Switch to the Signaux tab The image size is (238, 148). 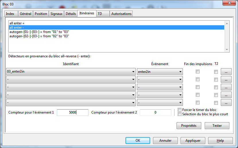[x=56, y=14]
